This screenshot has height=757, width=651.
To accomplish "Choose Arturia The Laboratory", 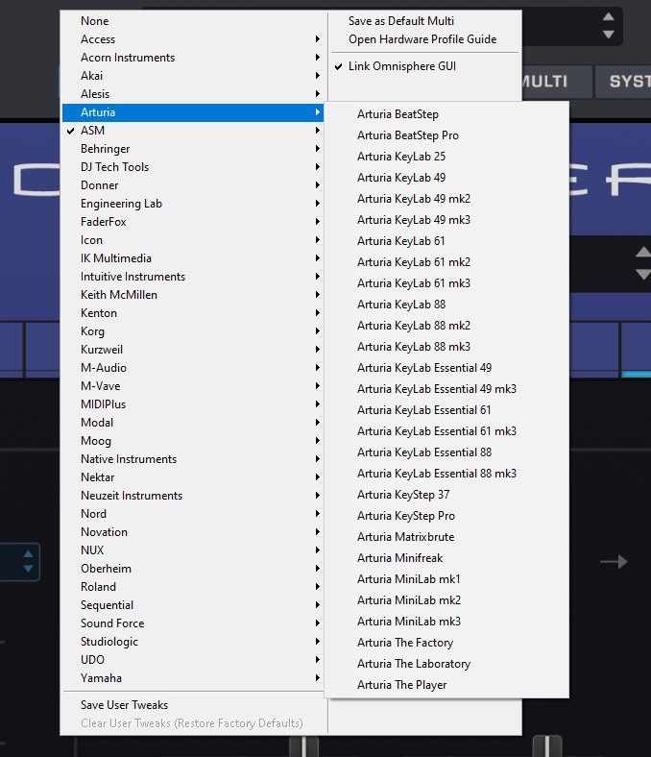I will [446, 664].
